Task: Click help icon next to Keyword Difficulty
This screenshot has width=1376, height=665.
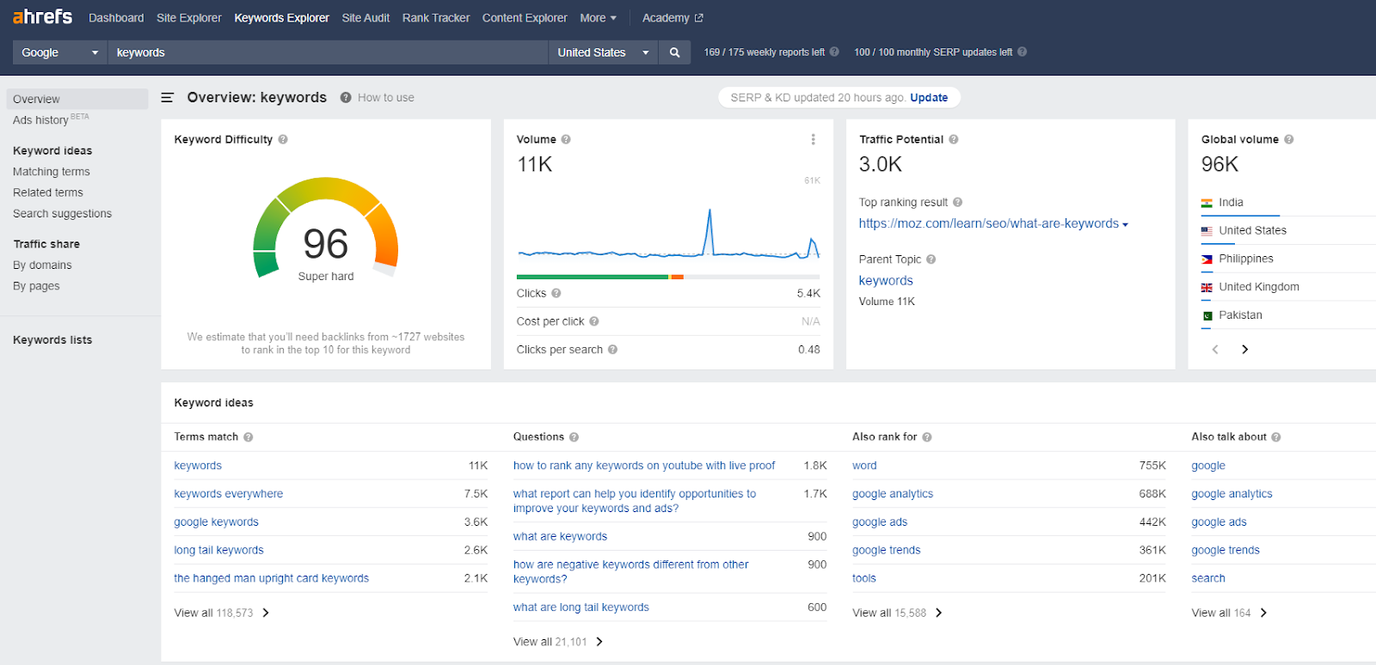Action: click(283, 139)
